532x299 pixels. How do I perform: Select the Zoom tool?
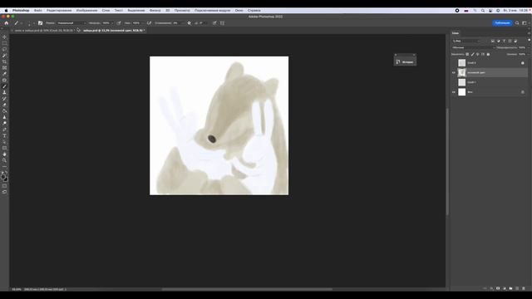tap(4, 160)
